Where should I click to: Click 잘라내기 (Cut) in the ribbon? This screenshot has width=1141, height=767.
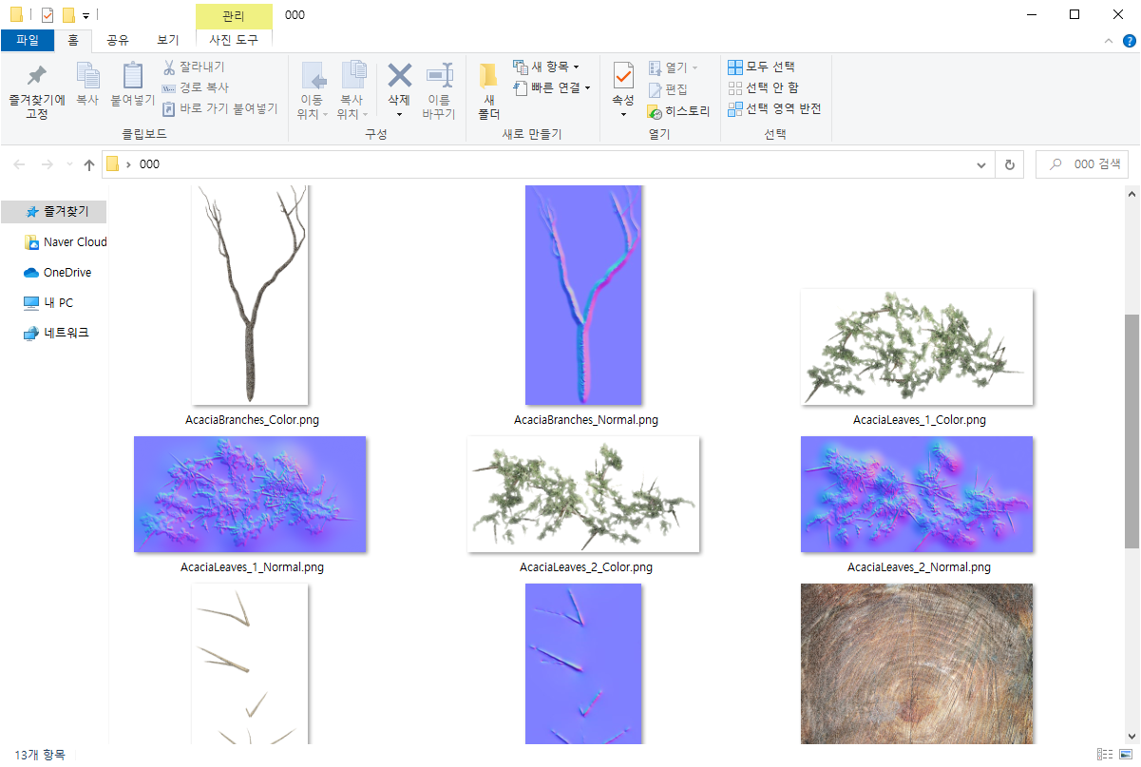[x=194, y=67]
